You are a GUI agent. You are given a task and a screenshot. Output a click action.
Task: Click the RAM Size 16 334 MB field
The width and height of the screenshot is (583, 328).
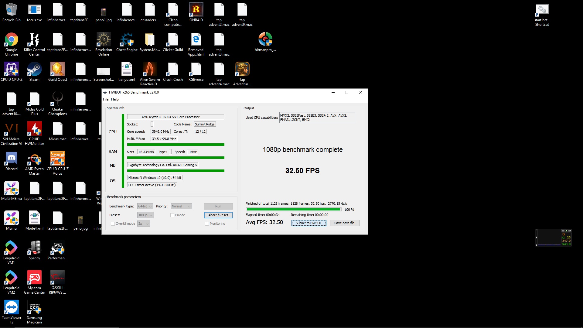pyautogui.click(x=146, y=152)
